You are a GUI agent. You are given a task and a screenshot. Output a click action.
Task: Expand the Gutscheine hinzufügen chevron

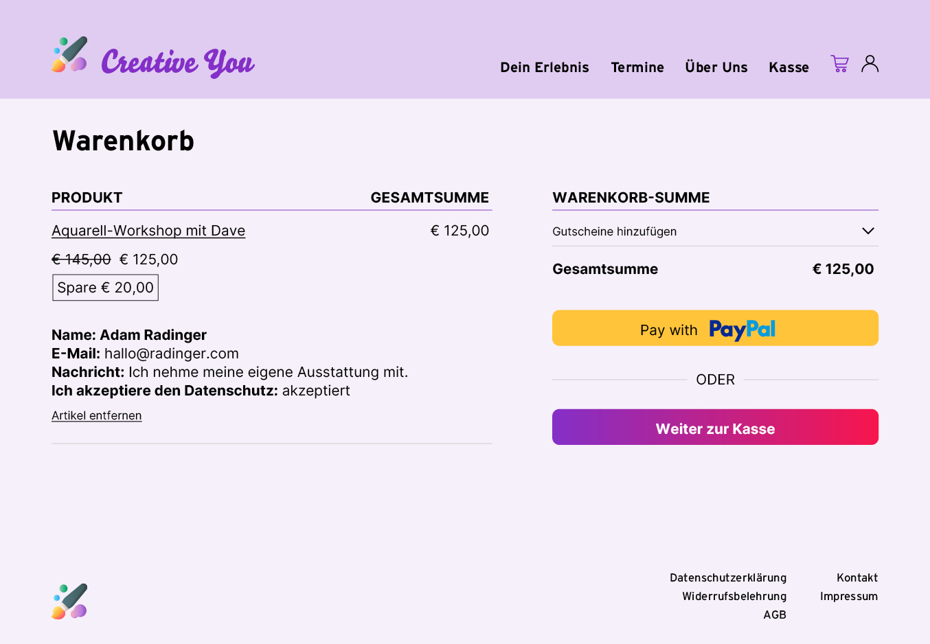coord(867,231)
